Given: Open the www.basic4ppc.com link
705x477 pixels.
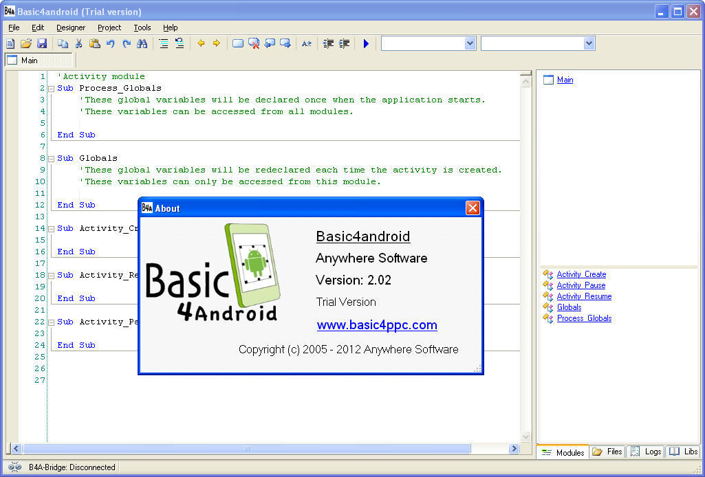Looking at the screenshot, I should (x=377, y=325).
